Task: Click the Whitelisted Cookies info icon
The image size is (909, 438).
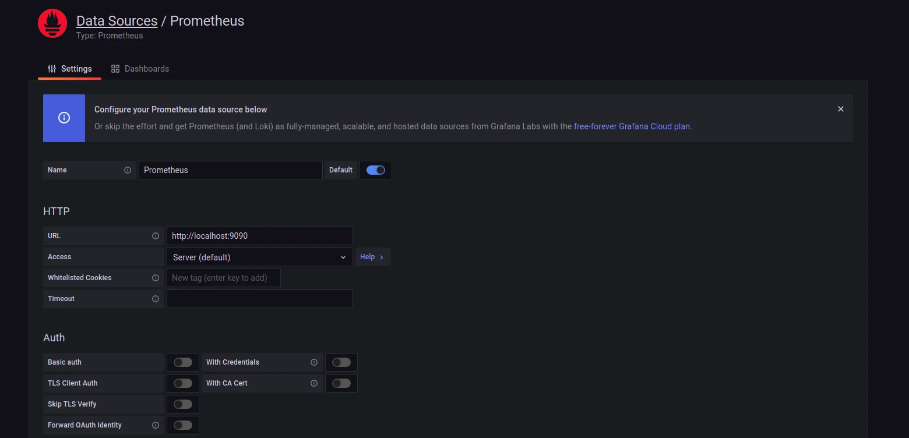Action: [x=155, y=278]
